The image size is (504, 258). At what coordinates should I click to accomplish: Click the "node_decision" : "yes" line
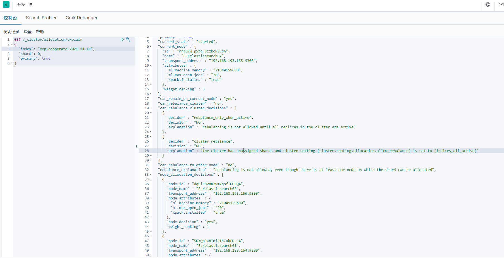[x=192, y=222]
